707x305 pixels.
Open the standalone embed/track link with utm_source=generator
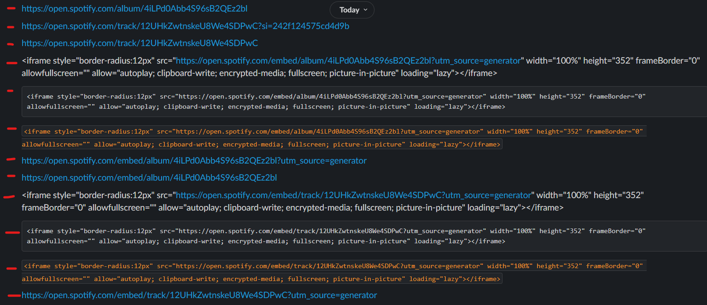point(199,295)
